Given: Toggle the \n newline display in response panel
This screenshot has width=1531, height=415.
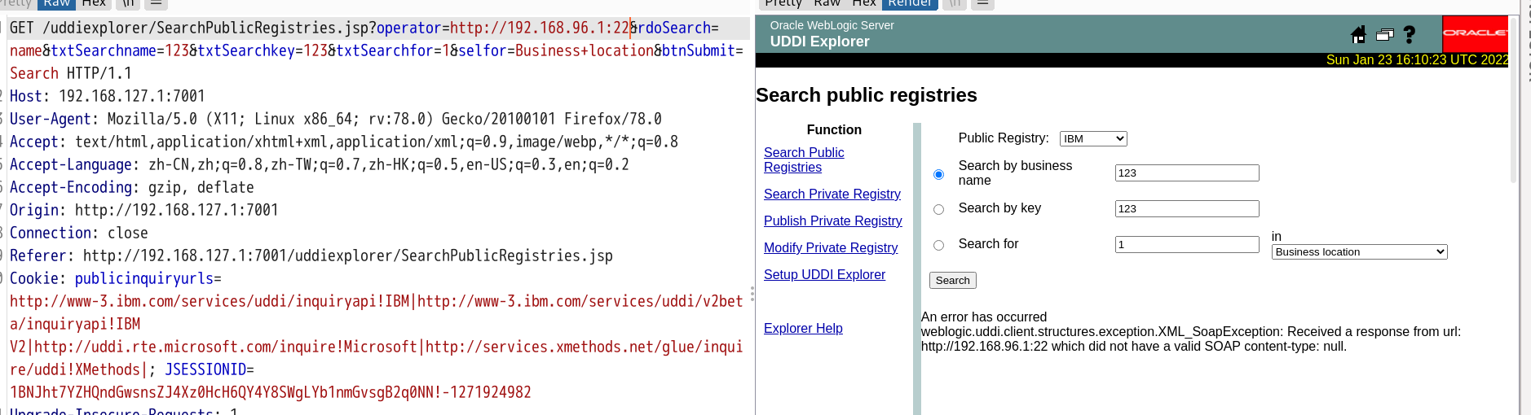Looking at the screenshot, I should (955, 3).
